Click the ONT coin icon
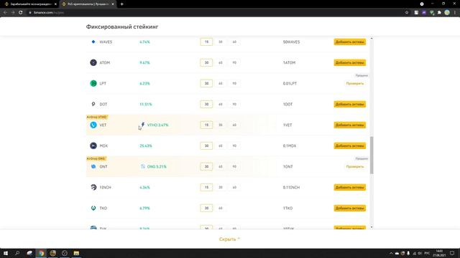This screenshot has width=460, height=258. click(x=93, y=166)
